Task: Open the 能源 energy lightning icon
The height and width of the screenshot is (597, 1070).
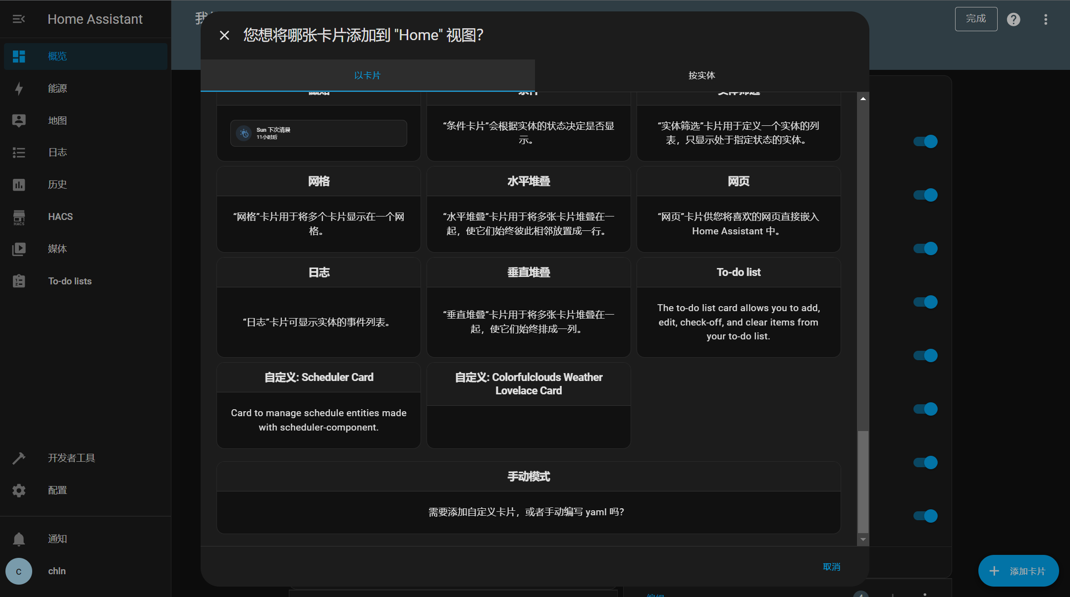Action: tap(19, 88)
